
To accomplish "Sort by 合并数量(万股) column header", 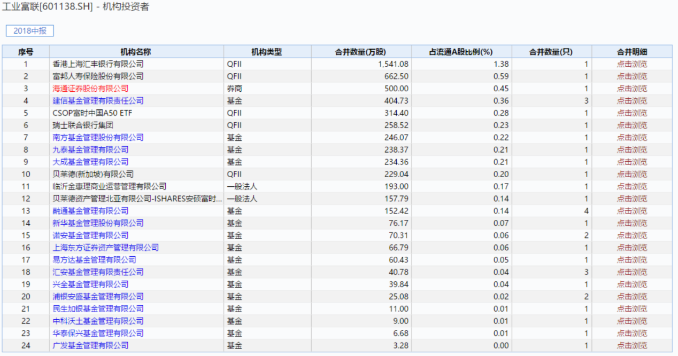I will 360,52.
